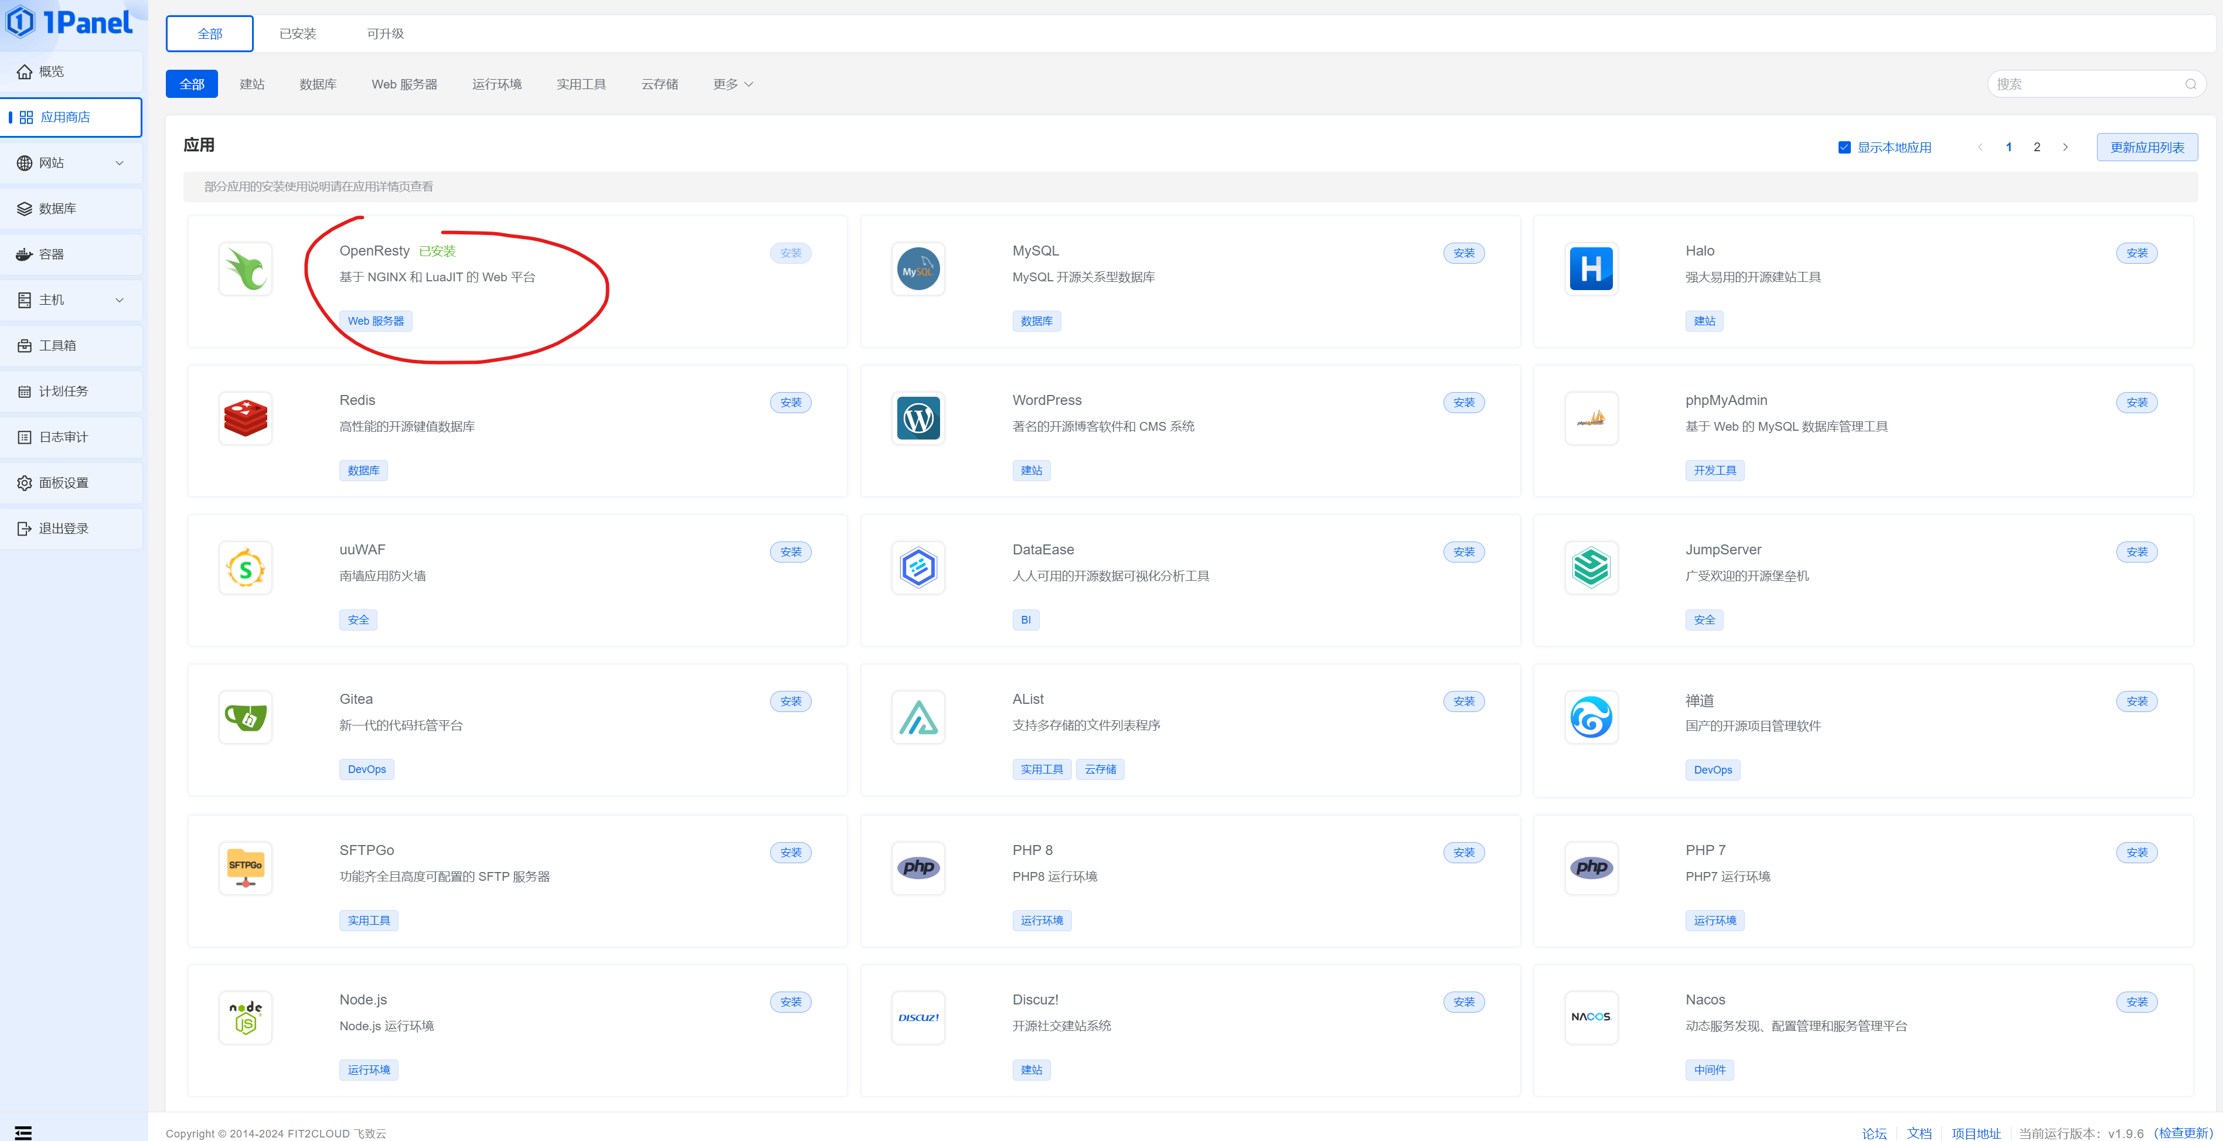Click the JumpServer app icon
The width and height of the screenshot is (2223, 1141).
pos(1591,568)
